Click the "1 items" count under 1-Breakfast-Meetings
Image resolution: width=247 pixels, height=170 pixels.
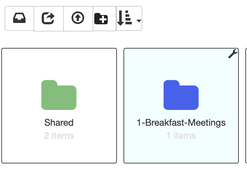[181, 136]
